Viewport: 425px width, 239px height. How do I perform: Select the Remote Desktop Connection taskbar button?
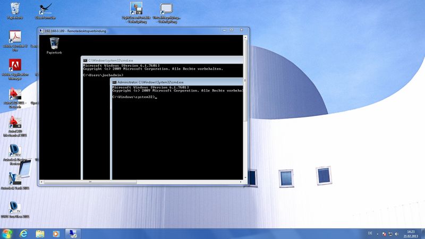point(72,234)
